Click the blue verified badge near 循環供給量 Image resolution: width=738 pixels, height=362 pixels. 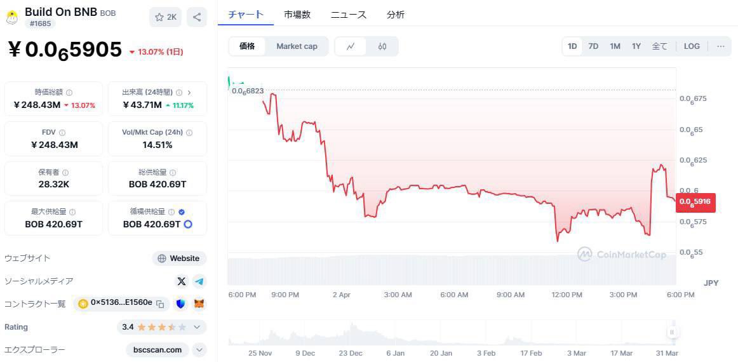(x=182, y=212)
